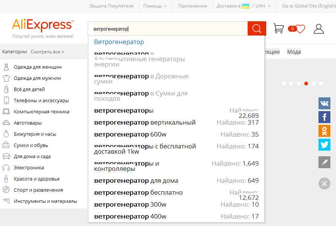The height and width of the screenshot is (226, 336).
Task: Click the Категории heading
Action: 15,51
